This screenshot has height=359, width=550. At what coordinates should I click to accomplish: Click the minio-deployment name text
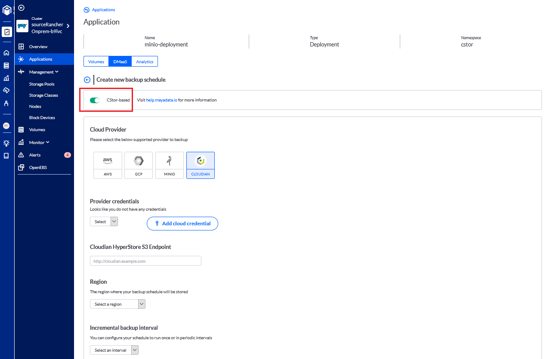pyautogui.click(x=166, y=44)
